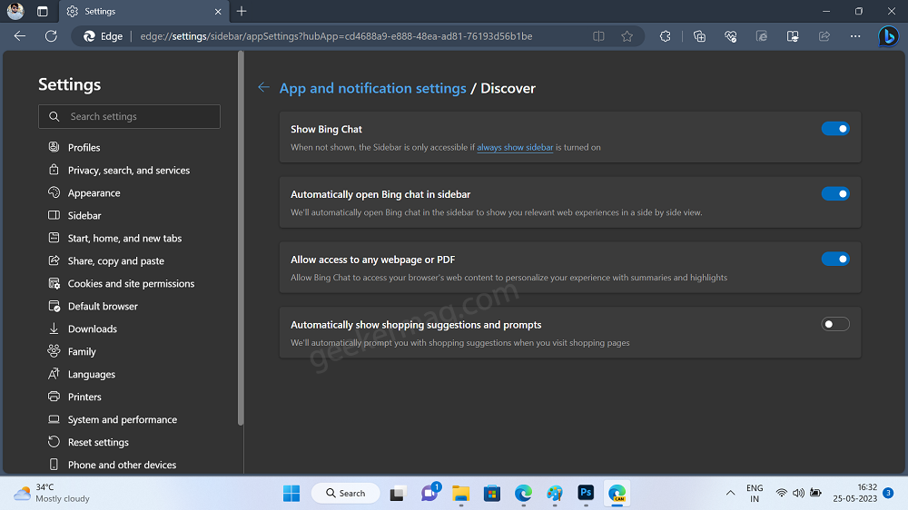
Task: Open Default browser settings
Action: coord(103,306)
